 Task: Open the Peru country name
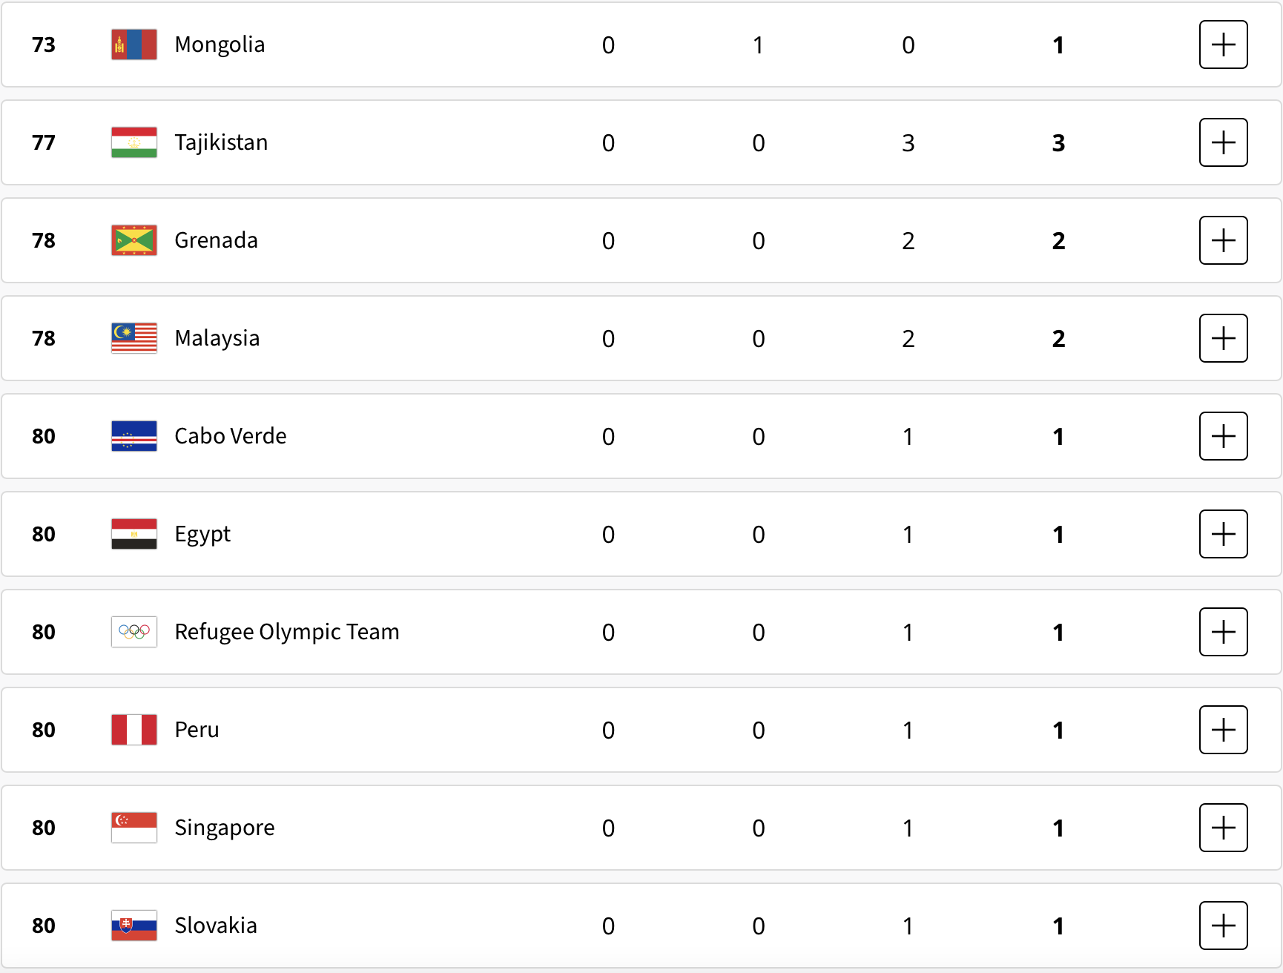[x=197, y=730]
